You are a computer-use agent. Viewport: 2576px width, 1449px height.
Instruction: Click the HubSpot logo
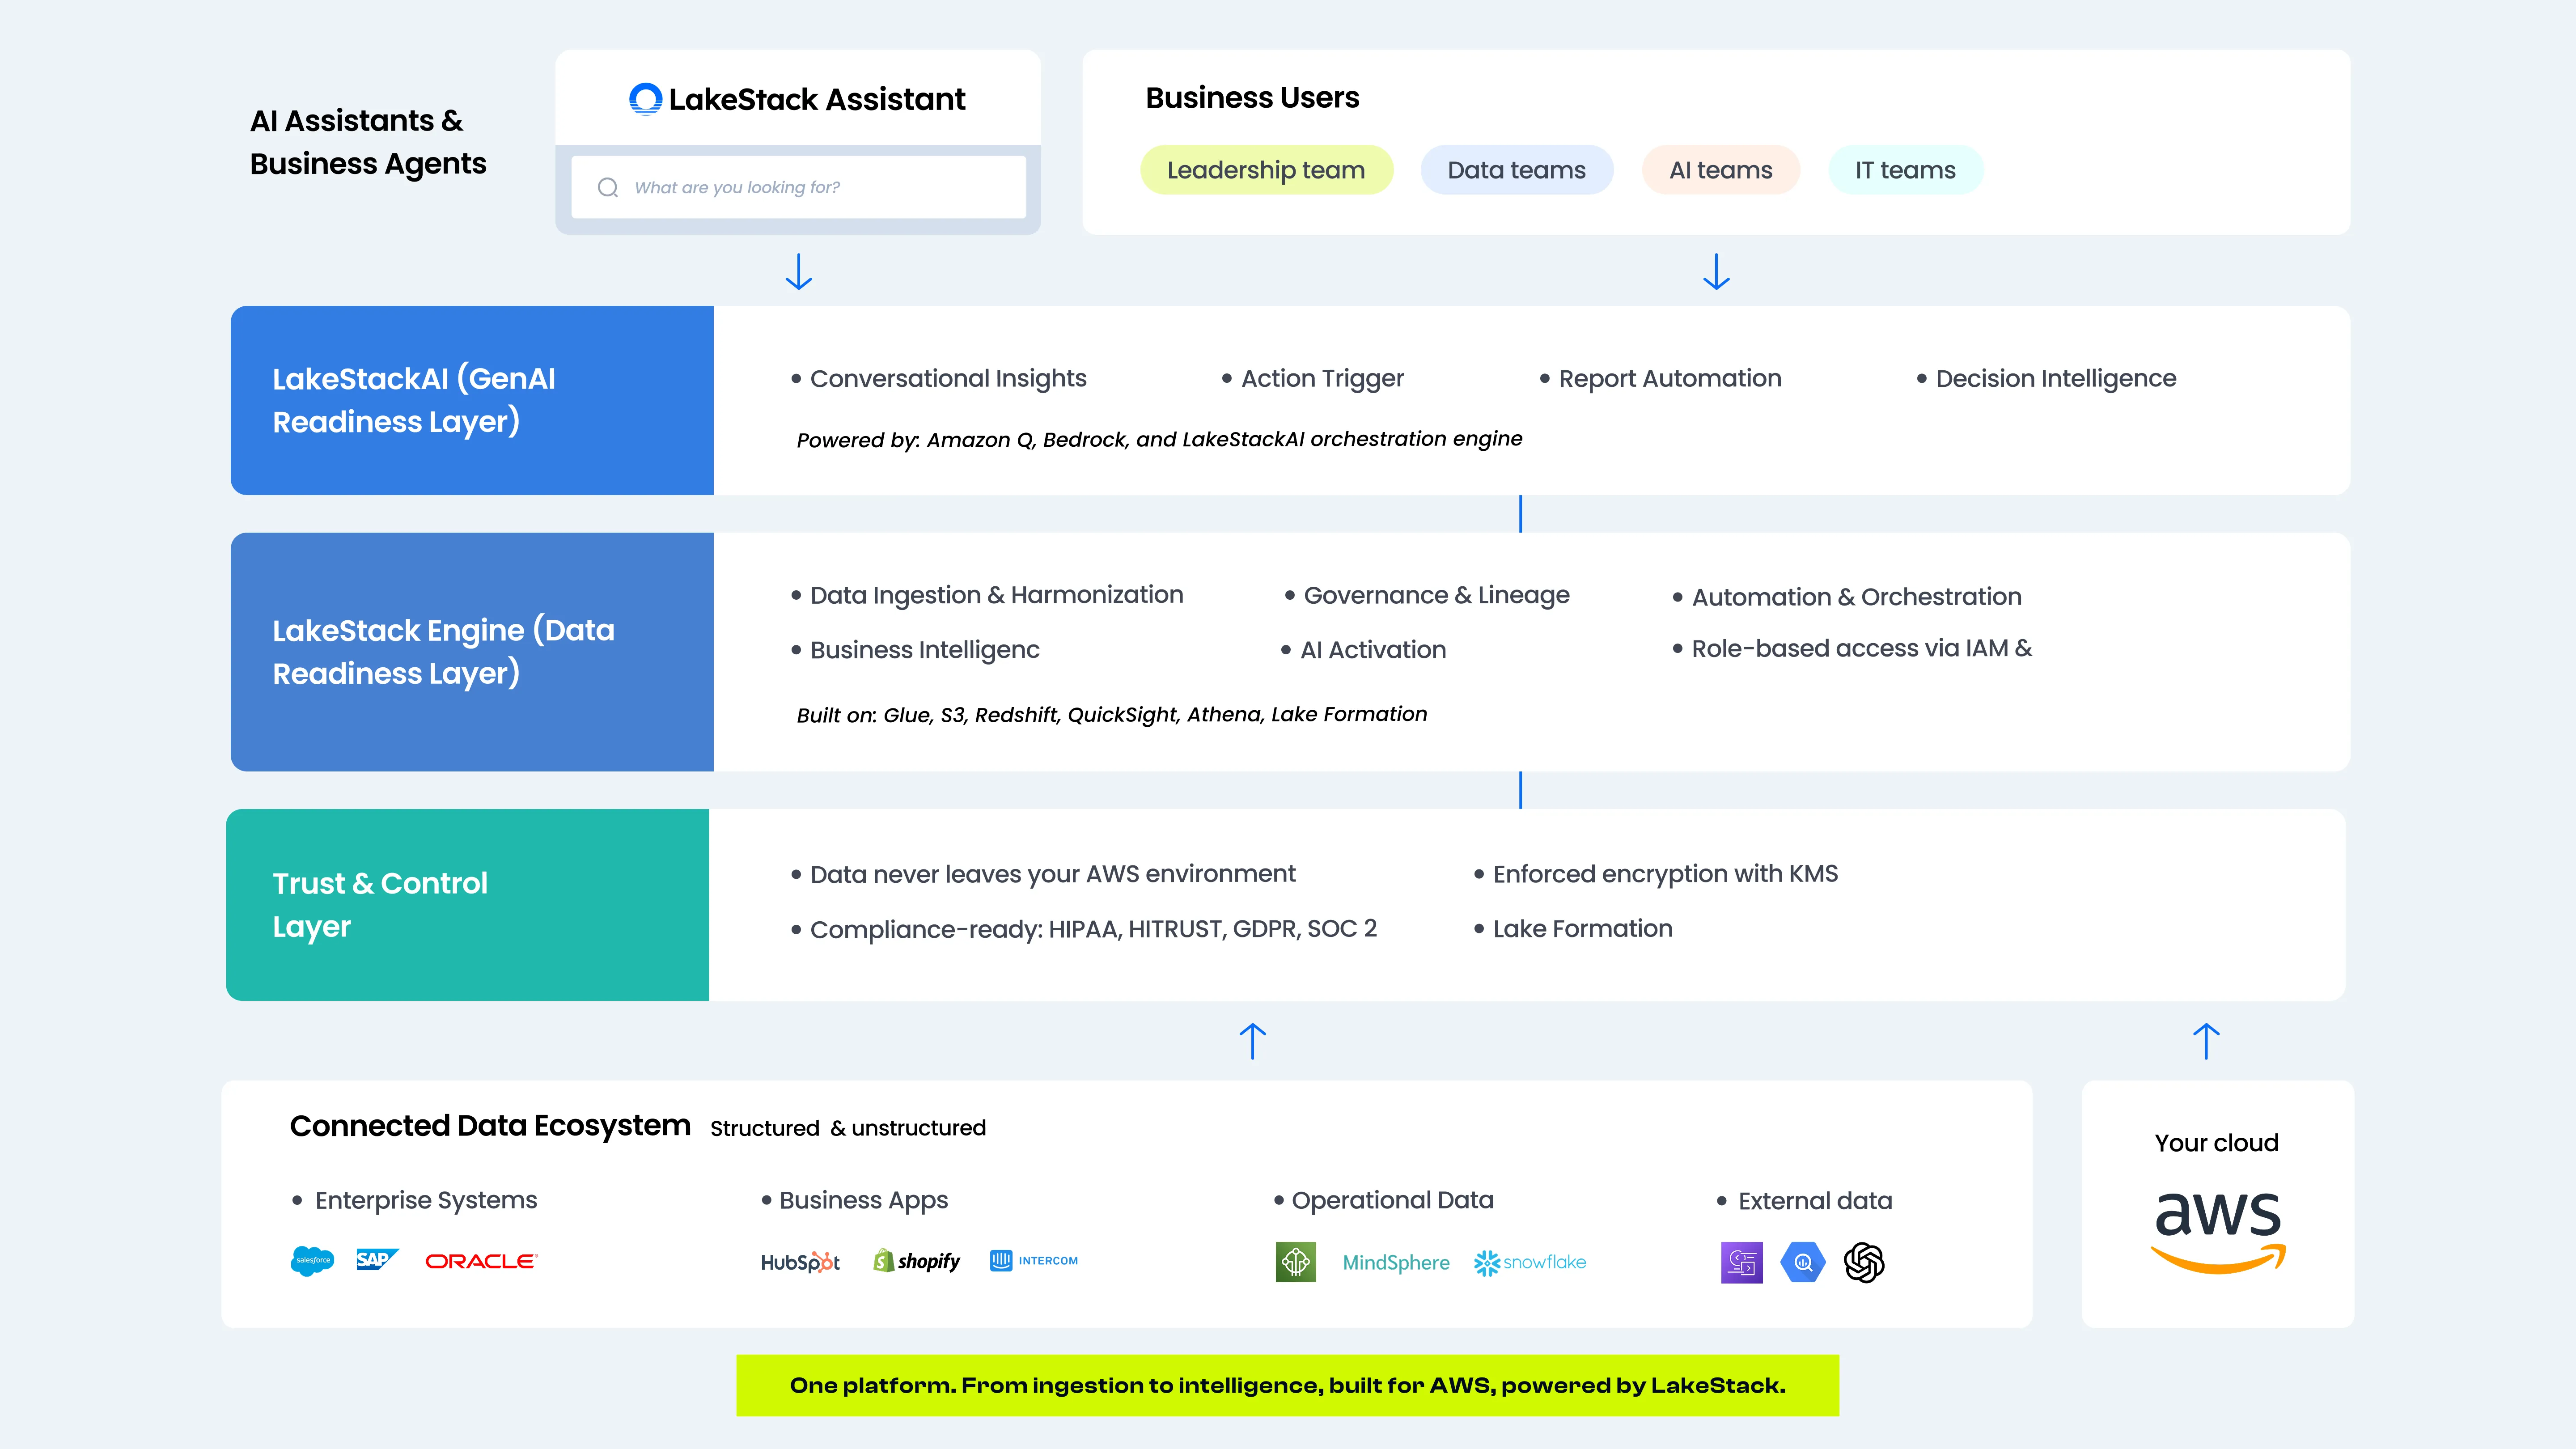(x=800, y=1262)
